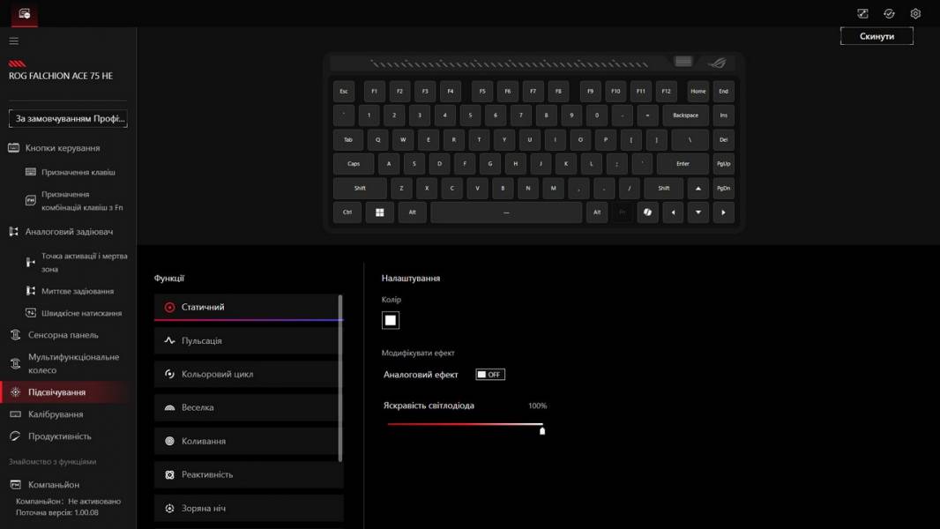940x529 pixels.
Task: Toggle the Аналоговий ефект switch
Action: [489, 375]
